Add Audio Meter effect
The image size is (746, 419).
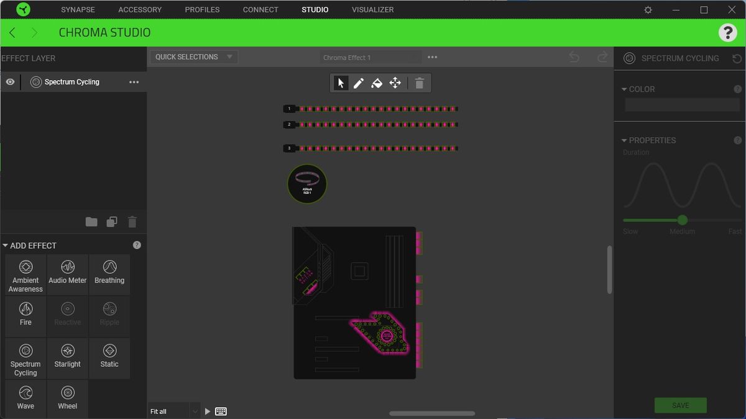(x=68, y=275)
